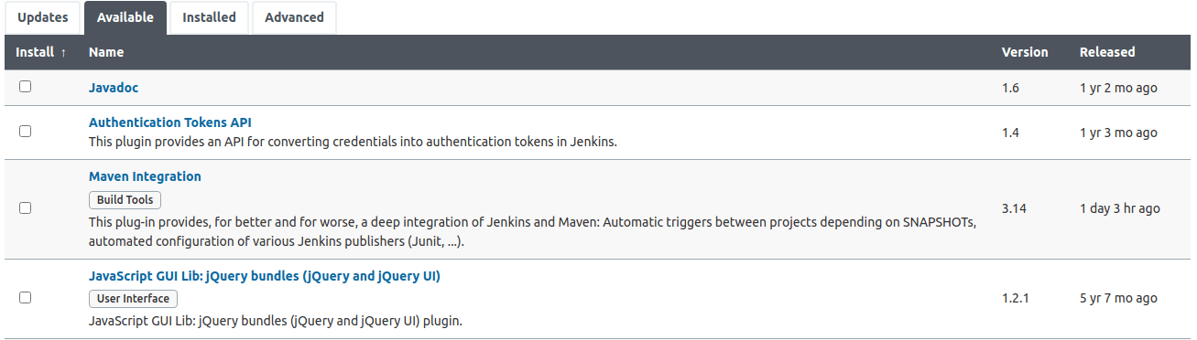Open the Javadoc plugin link
This screenshot has height=340, width=1197.
coord(114,88)
